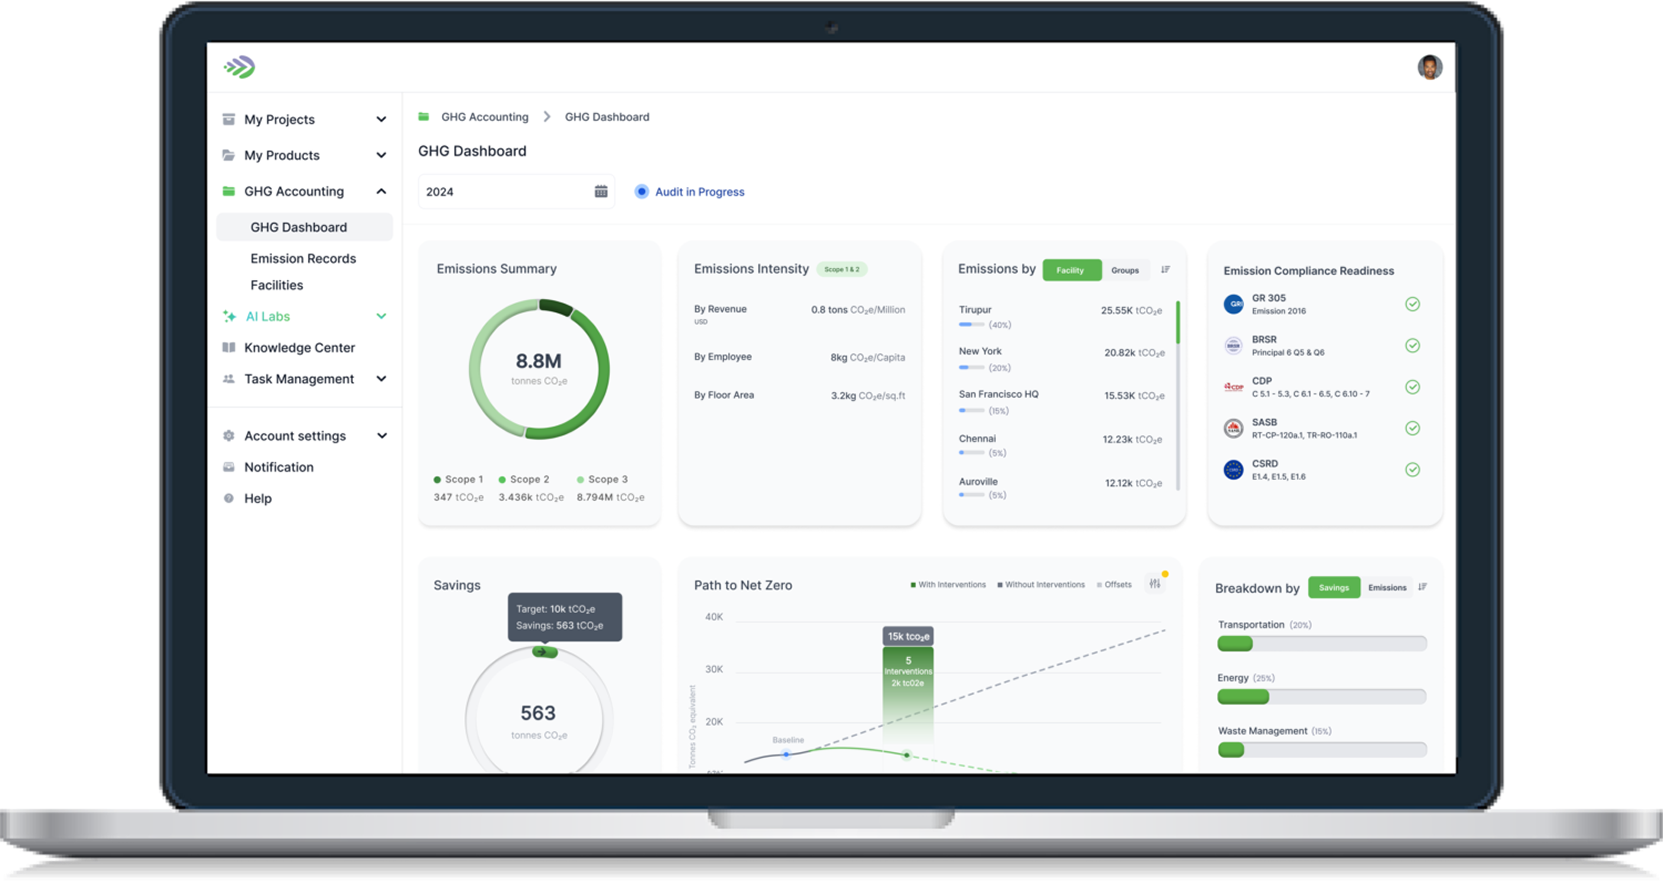Open Path to Net Zero filter settings icon
Screen dimensions: 1663x882
click(x=1155, y=584)
